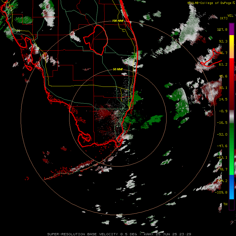Screen dimensions: 236x236
Task: Click the -109.8 scale value
Action: point(221,192)
